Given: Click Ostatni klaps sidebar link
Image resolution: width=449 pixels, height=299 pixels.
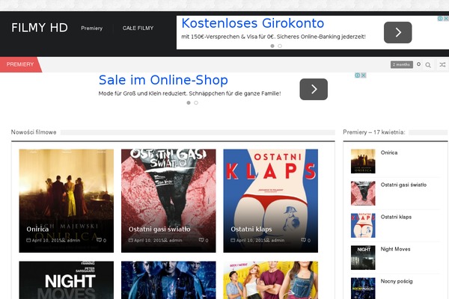Looking at the screenshot, I should pos(396,217).
